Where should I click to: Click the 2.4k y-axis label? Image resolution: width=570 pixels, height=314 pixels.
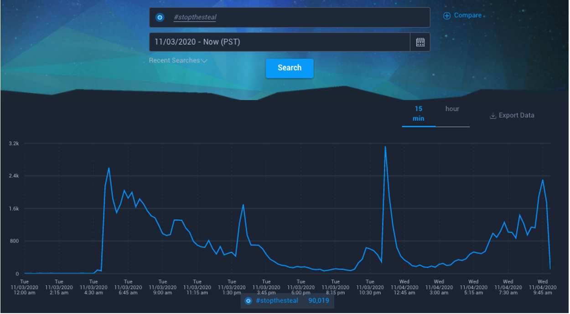pyautogui.click(x=14, y=176)
